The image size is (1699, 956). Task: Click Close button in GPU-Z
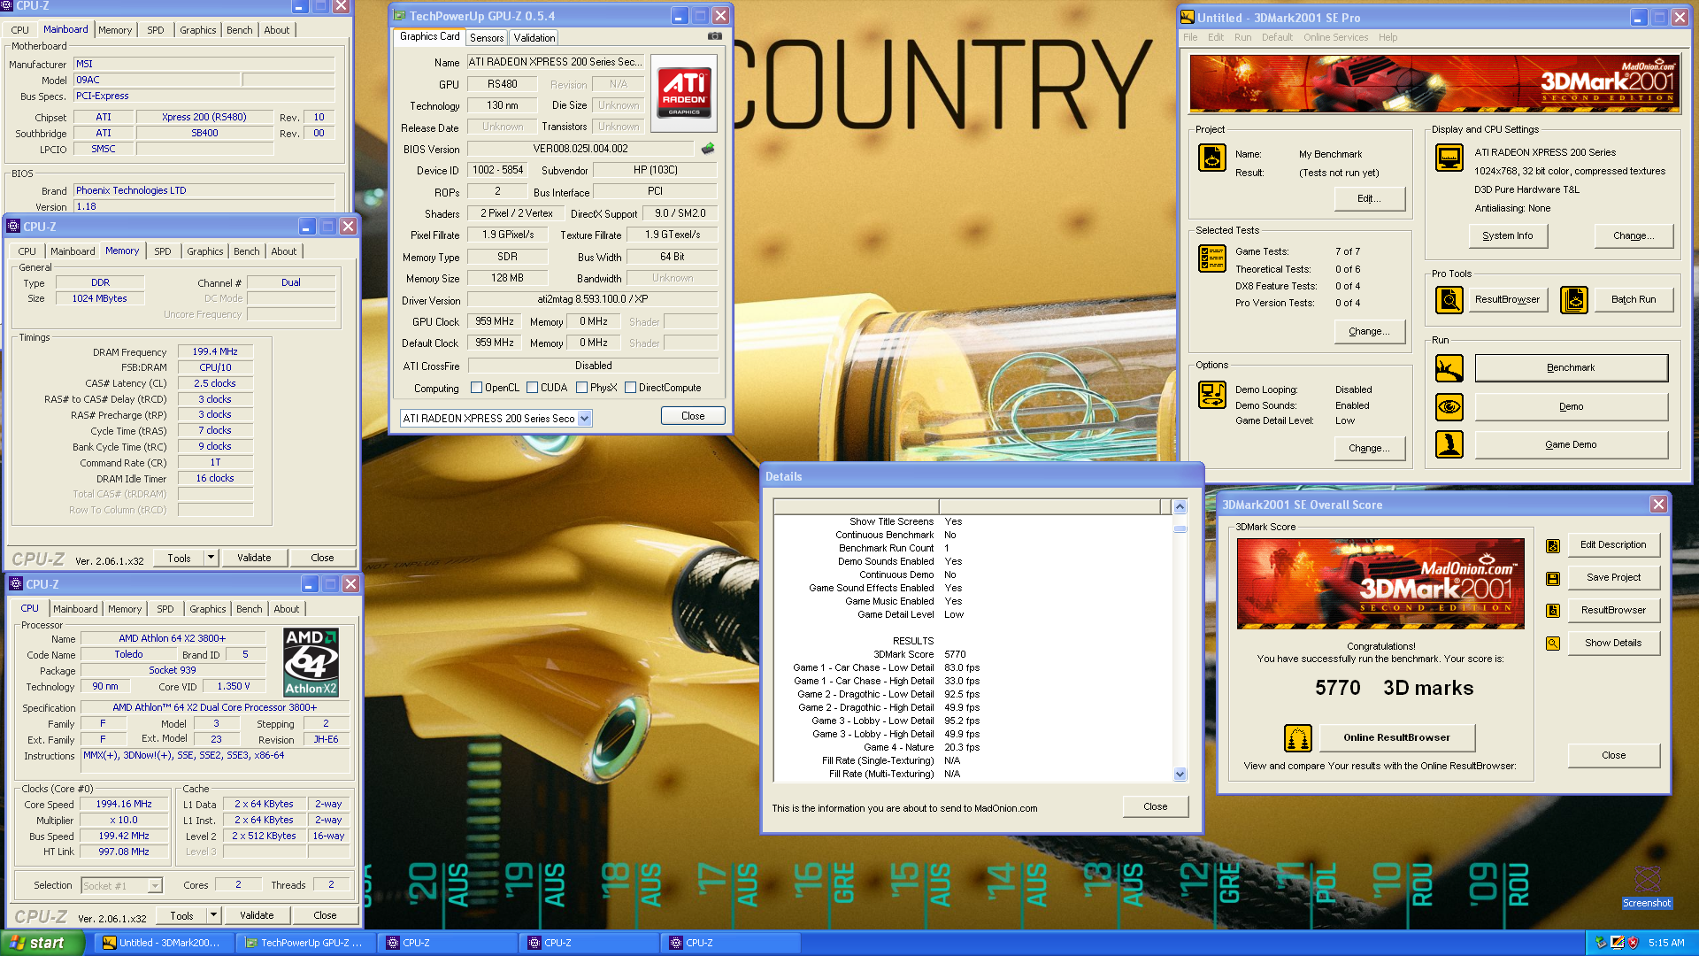coord(693,416)
